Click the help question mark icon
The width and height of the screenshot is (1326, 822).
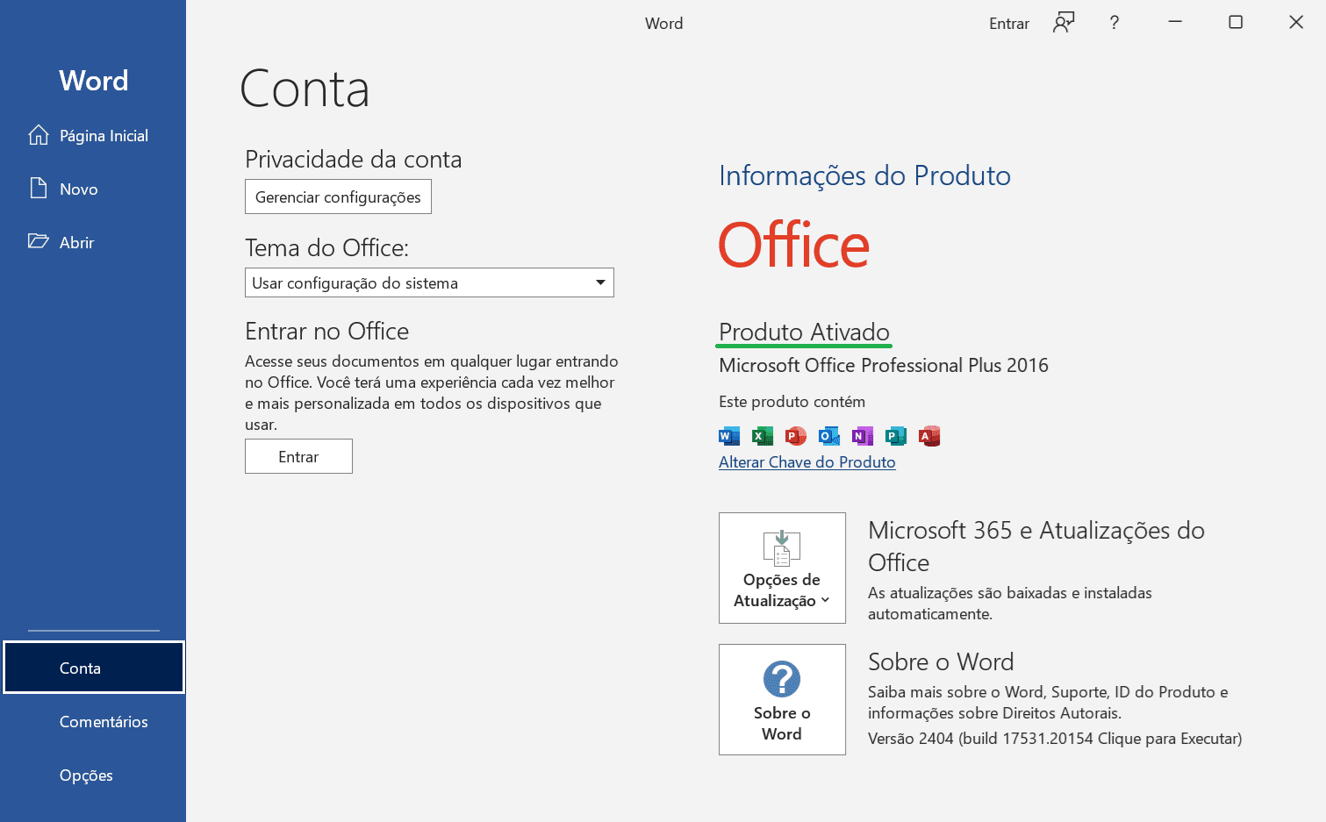[x=1114, y=23]
